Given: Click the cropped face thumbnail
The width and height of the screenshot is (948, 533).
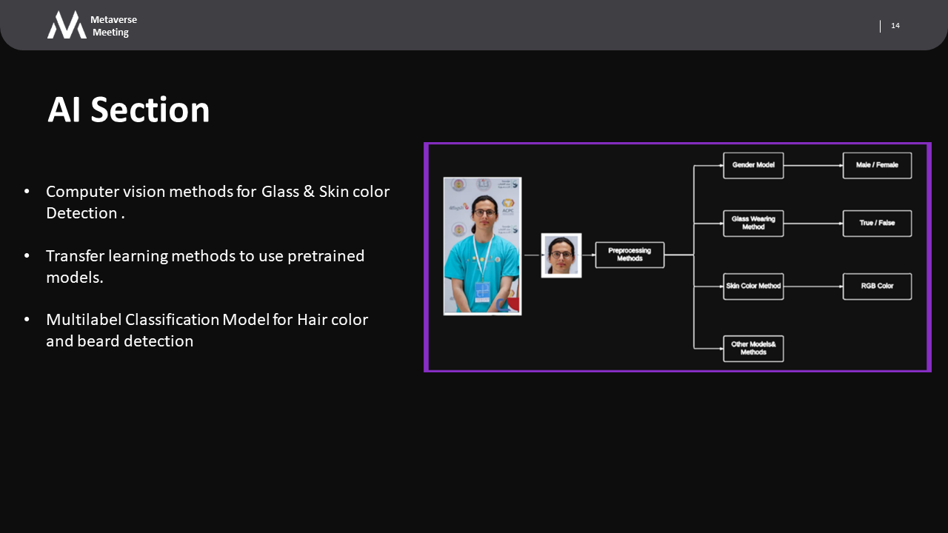Looking at the screenshot, I should (x=561, y=255).
